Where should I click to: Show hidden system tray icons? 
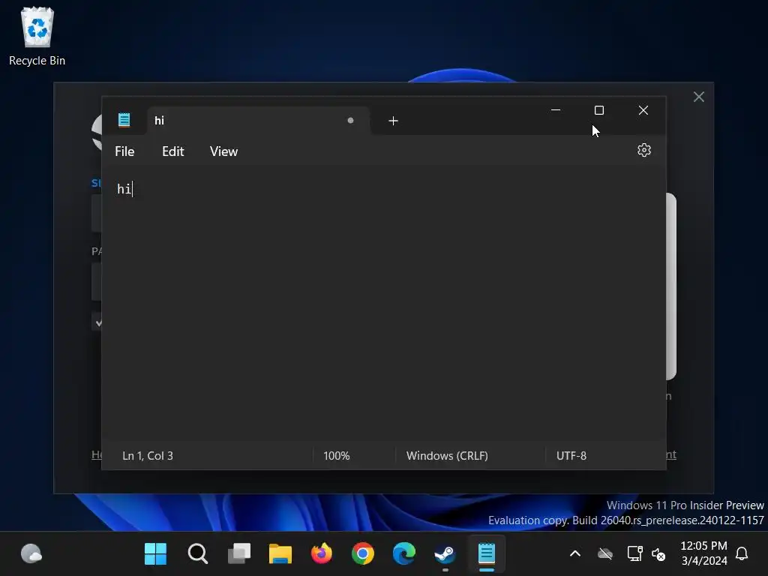(575, 554)
